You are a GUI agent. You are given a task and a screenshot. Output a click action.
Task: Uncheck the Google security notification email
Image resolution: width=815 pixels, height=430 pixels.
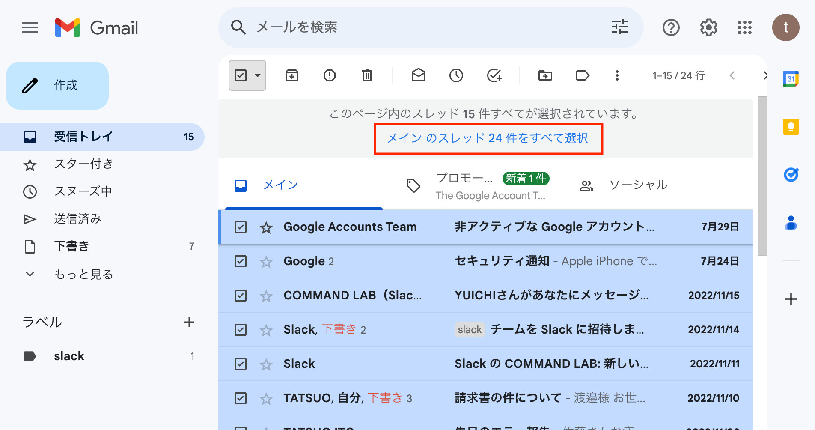241,261
